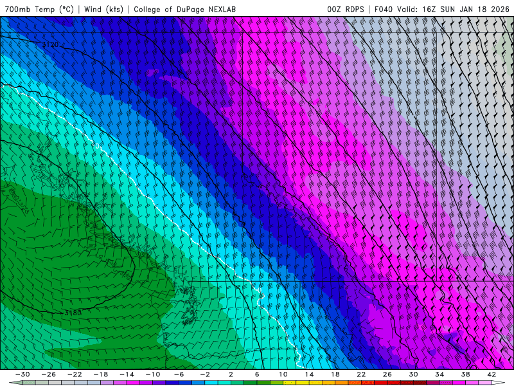Click the "Wind (kts)" header label
This screenshot has width=514, height=386.
(x=103, y=9)
